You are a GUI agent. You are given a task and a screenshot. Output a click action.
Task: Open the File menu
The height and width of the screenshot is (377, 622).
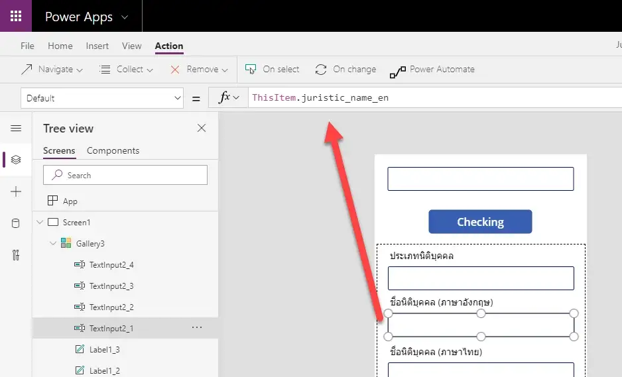point(27,46)
